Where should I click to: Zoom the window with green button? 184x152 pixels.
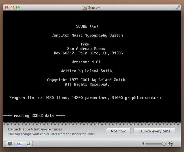point(18,7)
